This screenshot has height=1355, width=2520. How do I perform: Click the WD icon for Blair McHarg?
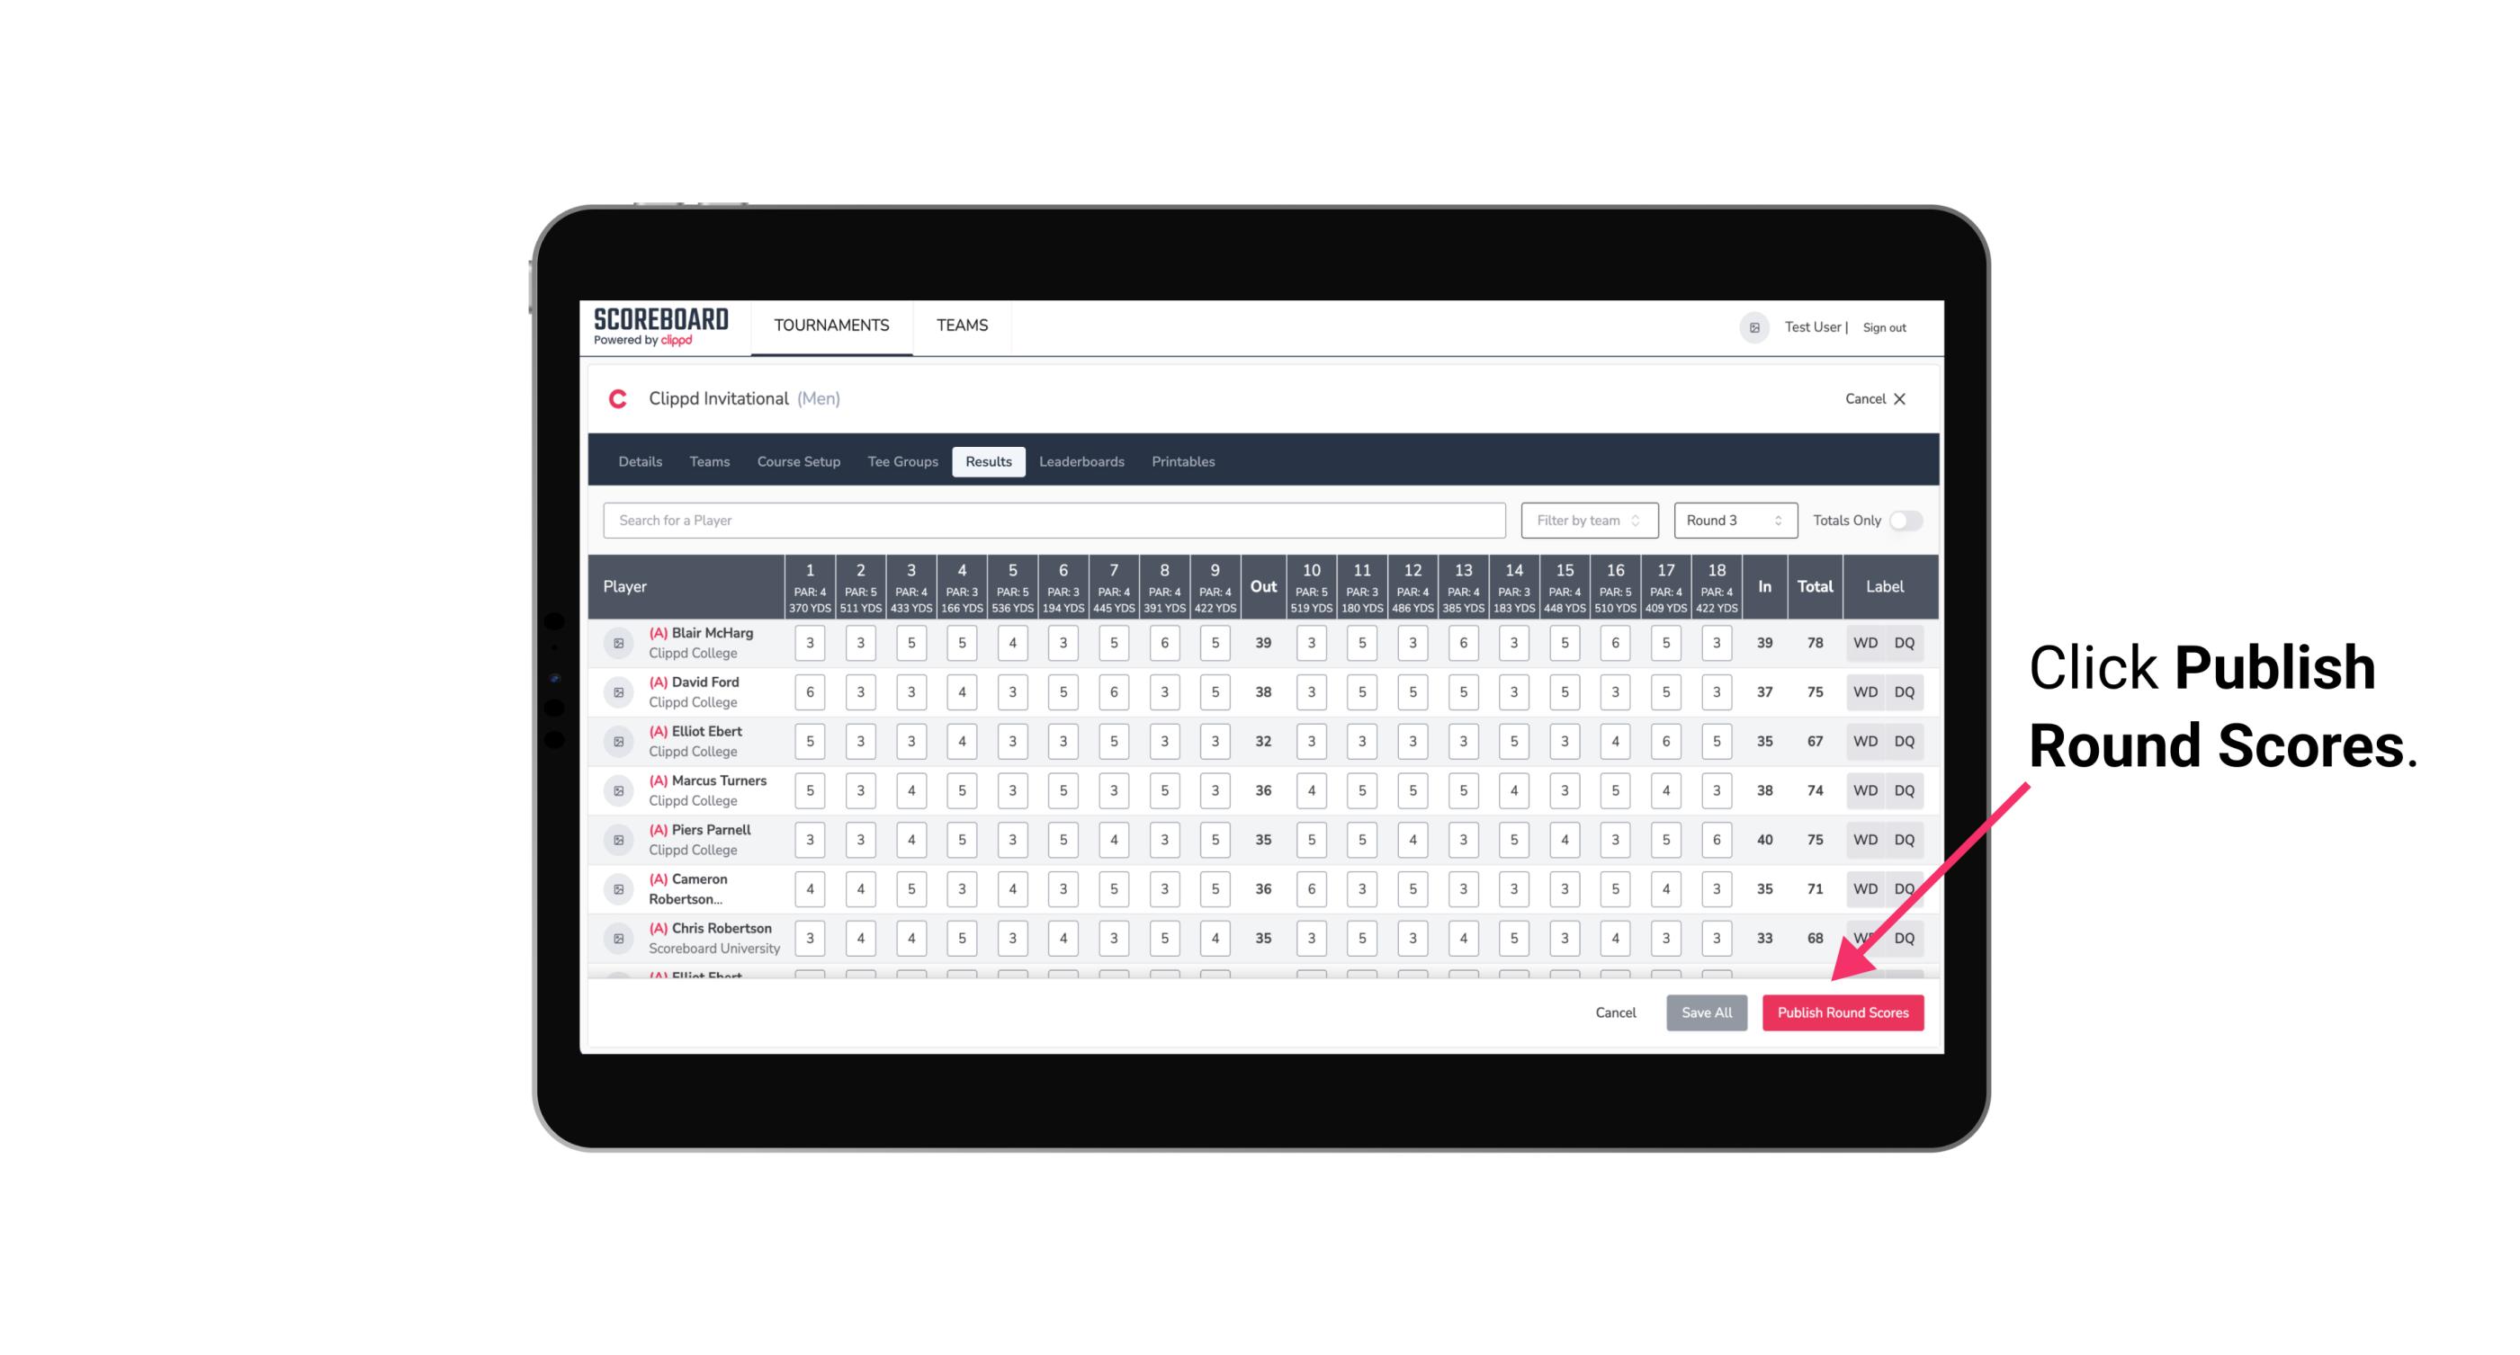(1866, 643)
